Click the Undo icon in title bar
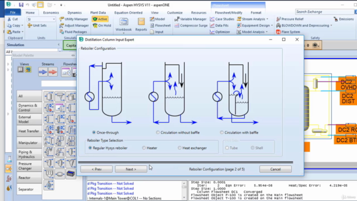 [x=27, y=4]
